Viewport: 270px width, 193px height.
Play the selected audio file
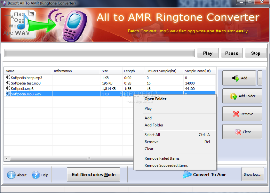(208, 53)
